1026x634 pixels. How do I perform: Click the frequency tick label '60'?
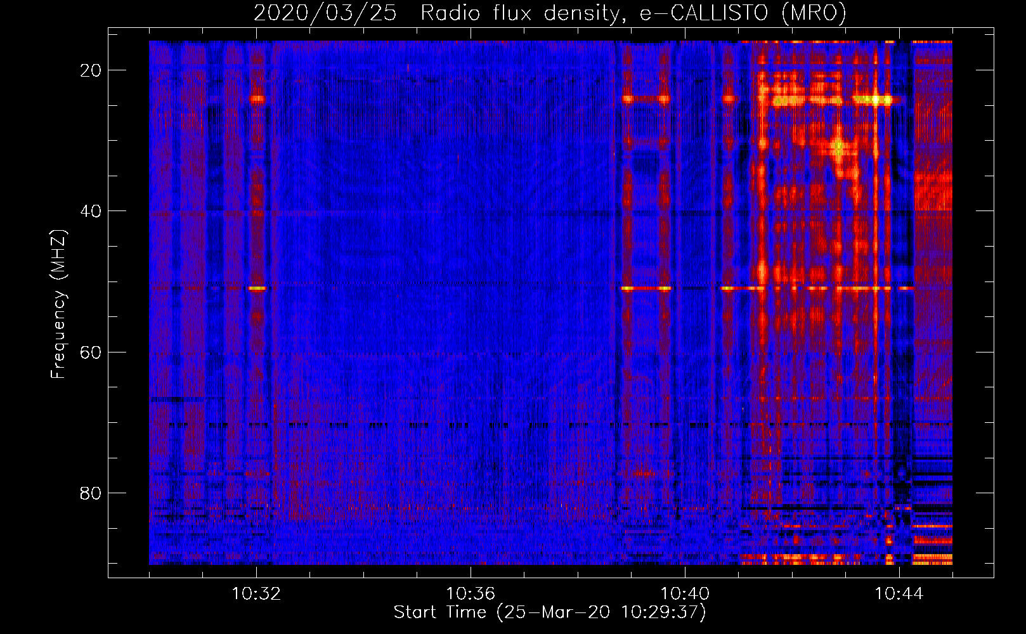coord(91,352)
